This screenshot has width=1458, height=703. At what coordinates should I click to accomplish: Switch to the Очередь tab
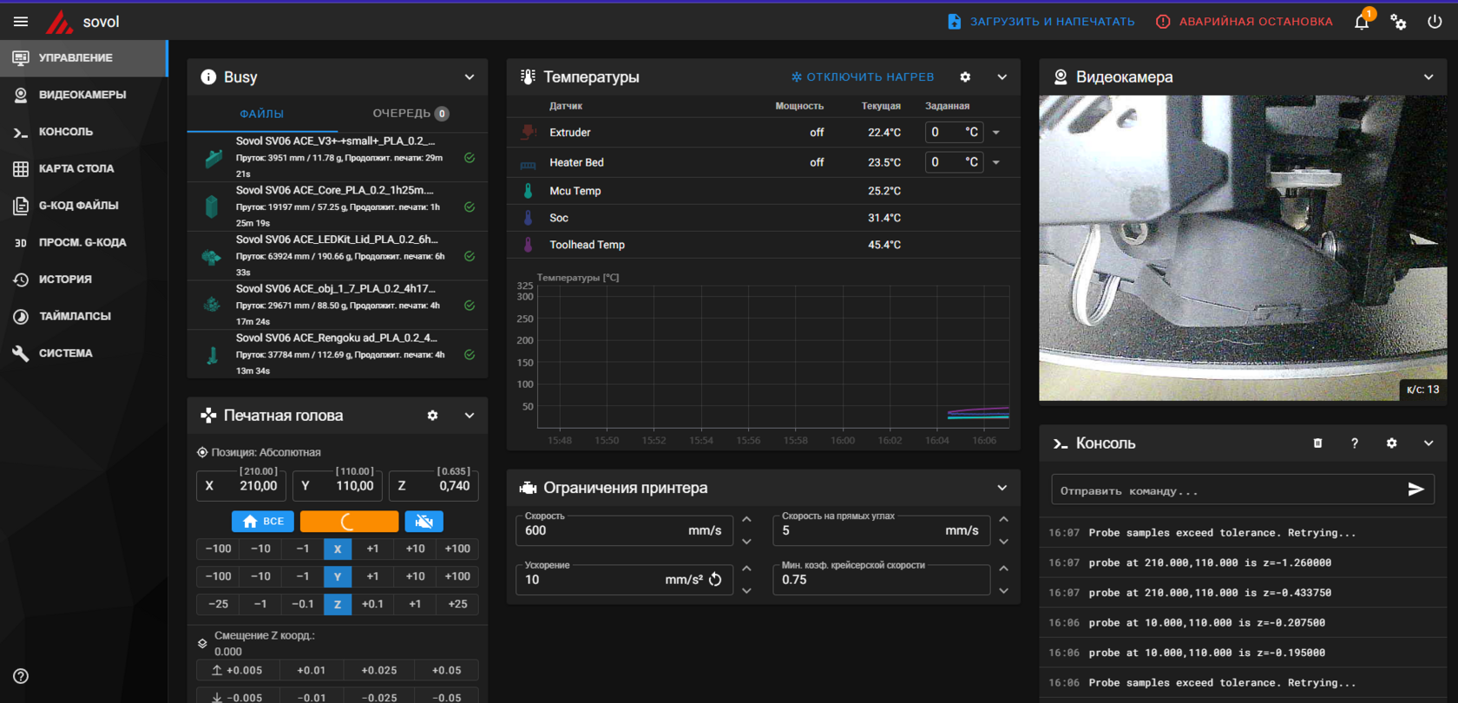[410, 114]
